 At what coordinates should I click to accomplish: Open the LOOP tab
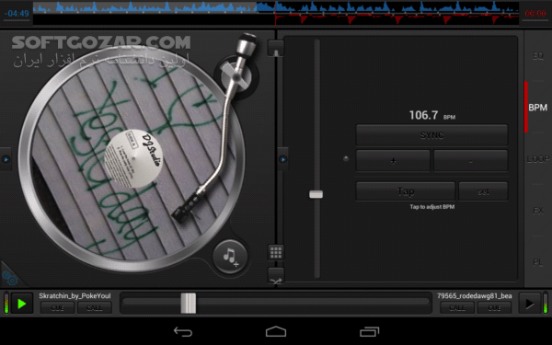537,159
